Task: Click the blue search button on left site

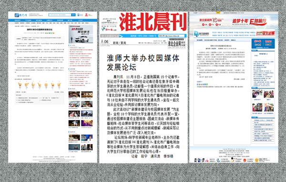Action: (x=73, y=15)
